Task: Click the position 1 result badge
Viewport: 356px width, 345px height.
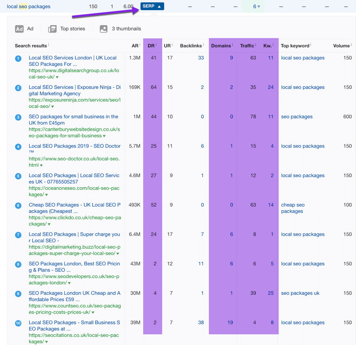Action: click(18, 59)
